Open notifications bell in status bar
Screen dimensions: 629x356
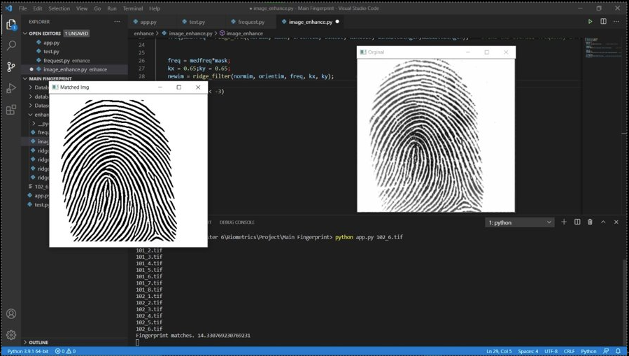618,351
